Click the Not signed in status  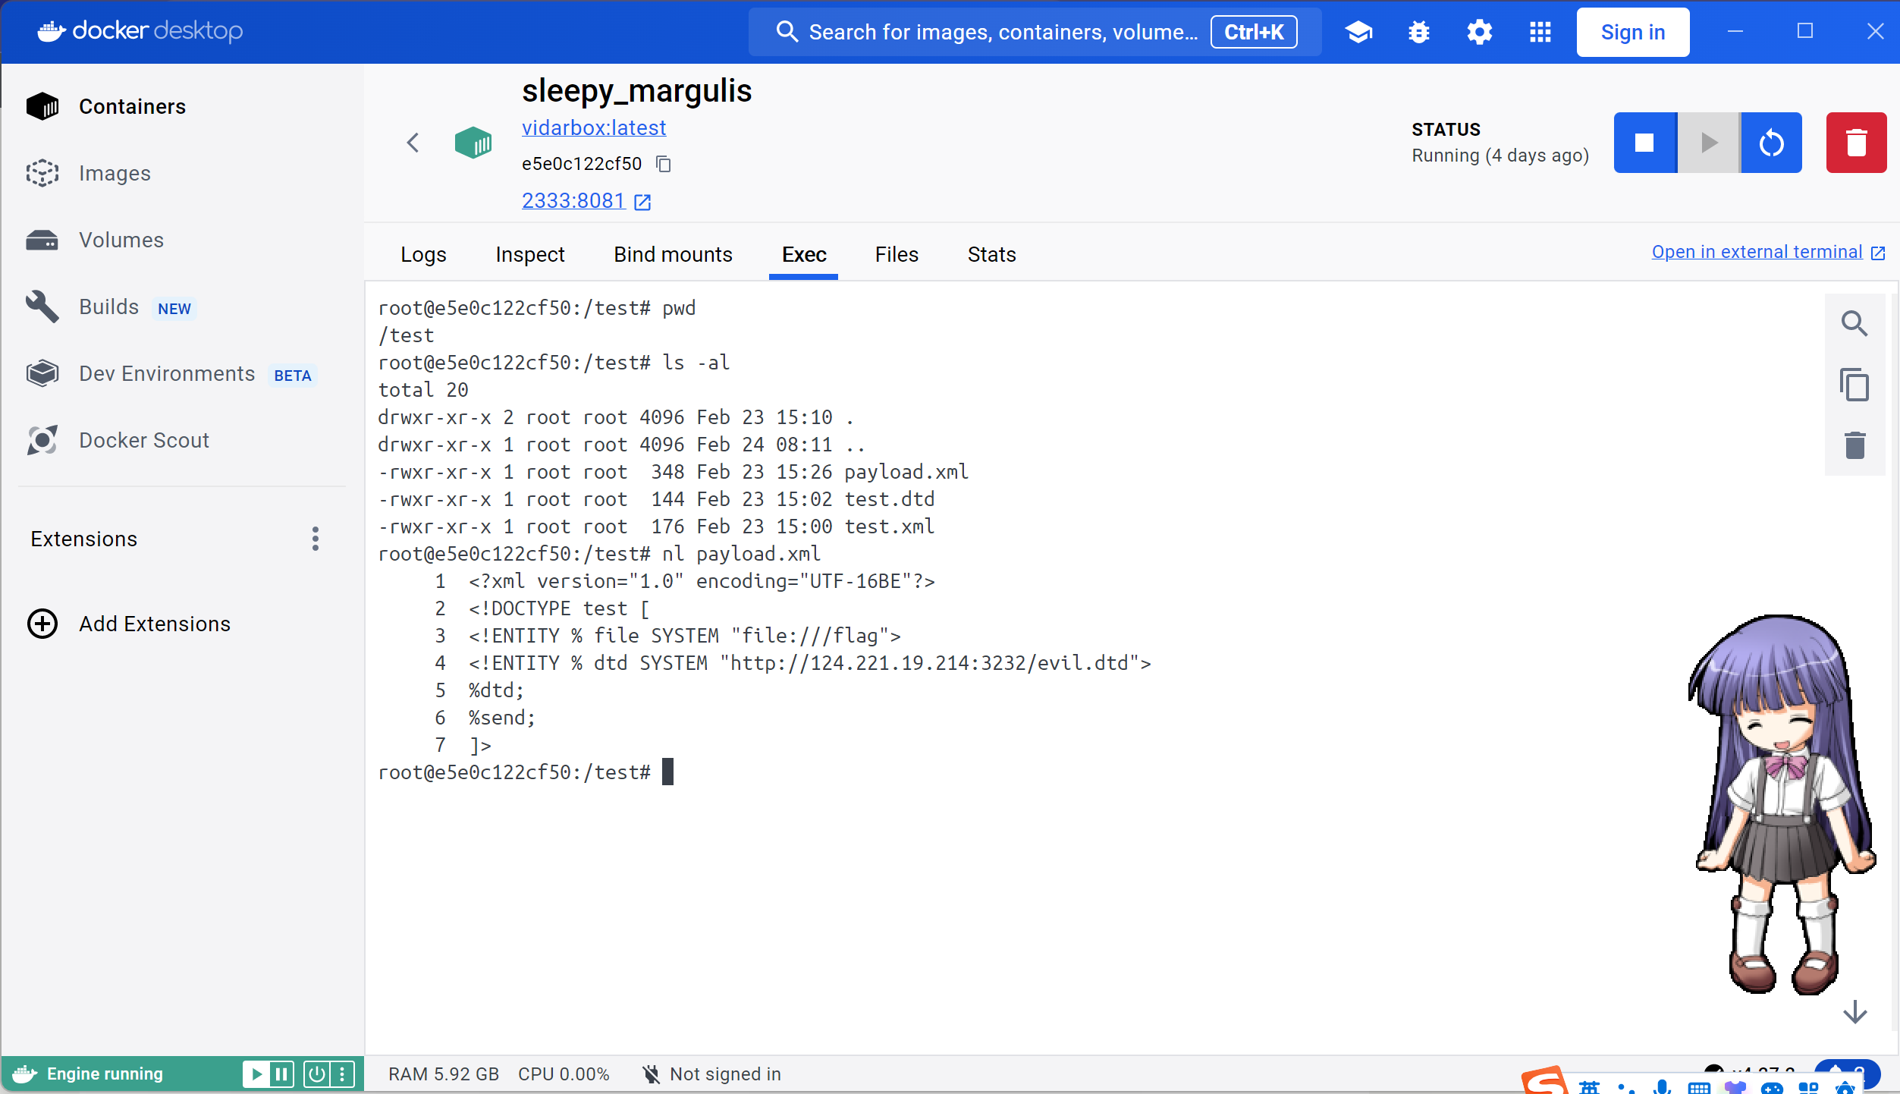click(x=711, y=1074)
